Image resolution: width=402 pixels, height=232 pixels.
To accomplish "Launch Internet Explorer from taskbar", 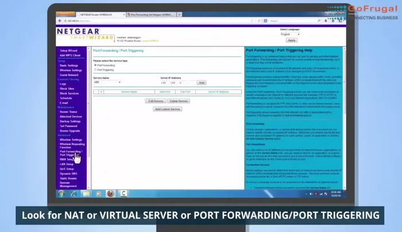I will click(74, 194).
